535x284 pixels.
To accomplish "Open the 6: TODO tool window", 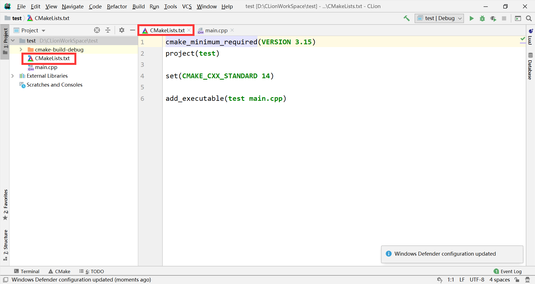I will (x=94, y=271).
